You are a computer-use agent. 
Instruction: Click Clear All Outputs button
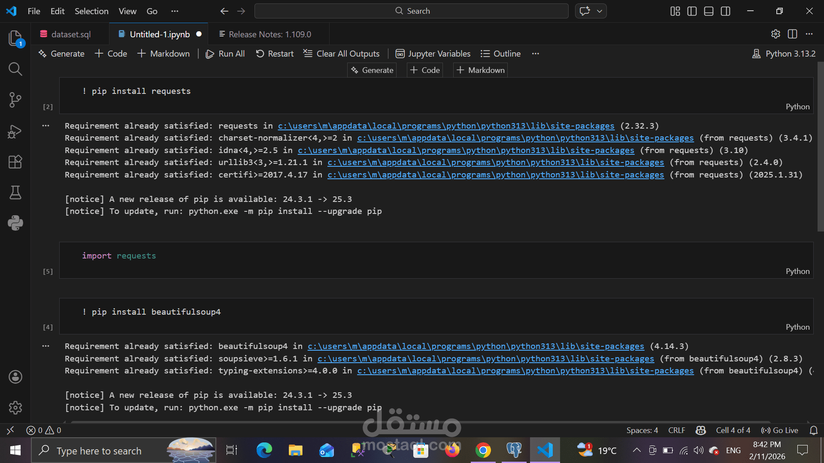341,53
